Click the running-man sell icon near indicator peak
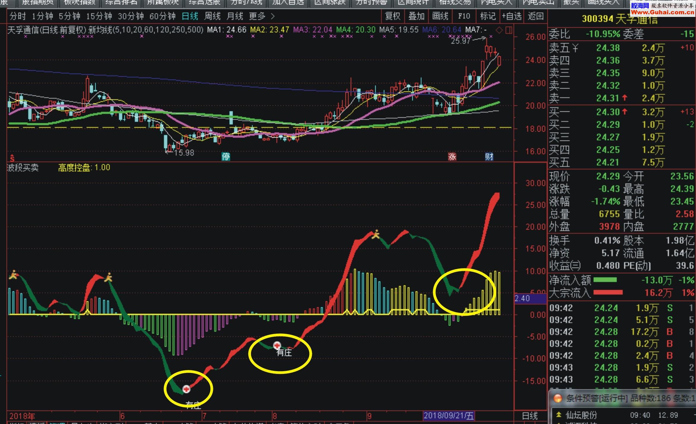Image resolution: width=696 pixels, height=424 pixels. (376, 234)
